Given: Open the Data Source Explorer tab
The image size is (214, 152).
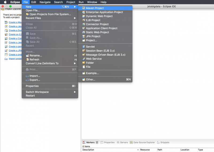Looking at the screenshot, I should tap(142, 142).
